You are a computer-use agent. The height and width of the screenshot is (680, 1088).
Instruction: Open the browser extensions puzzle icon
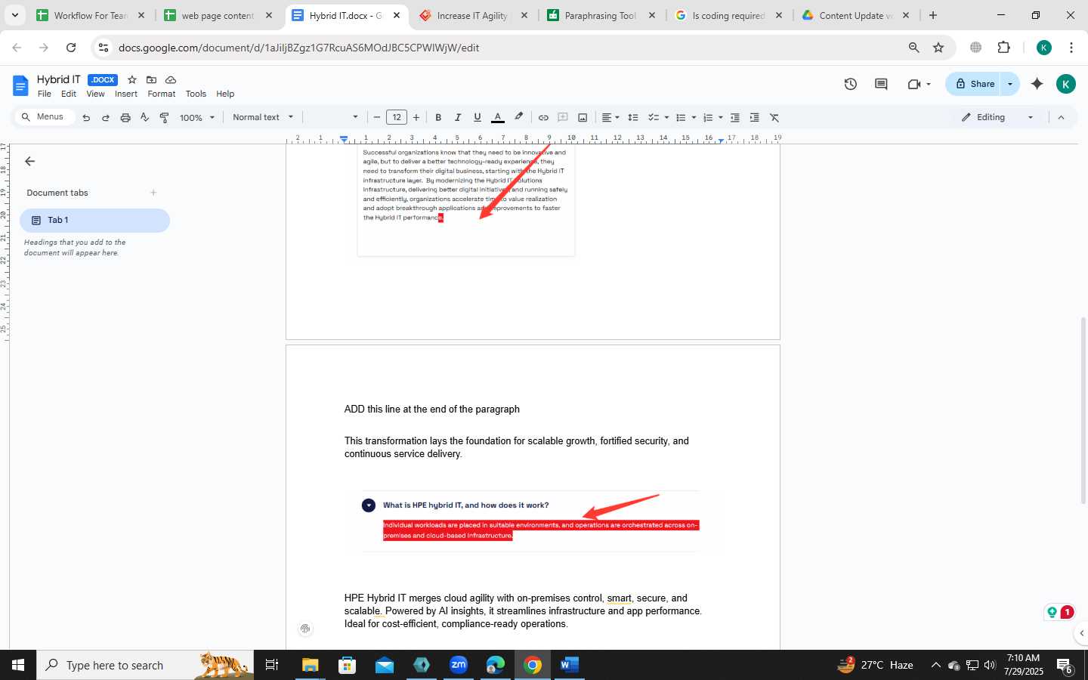pyautogui.click(x=1003, y=48)
